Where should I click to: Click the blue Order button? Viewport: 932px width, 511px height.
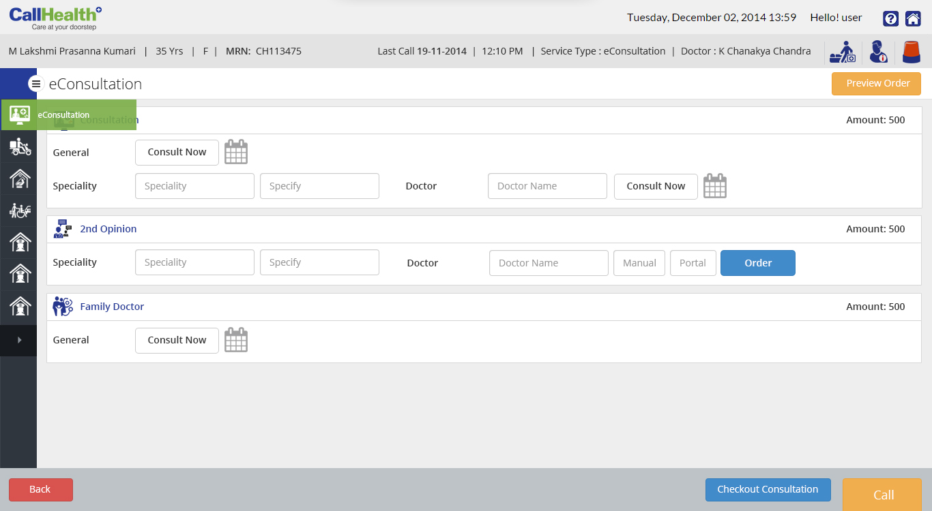point(758,263)
